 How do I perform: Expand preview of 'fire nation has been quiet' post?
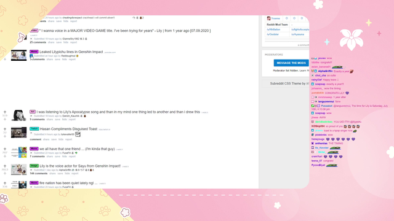click(31, 187)
